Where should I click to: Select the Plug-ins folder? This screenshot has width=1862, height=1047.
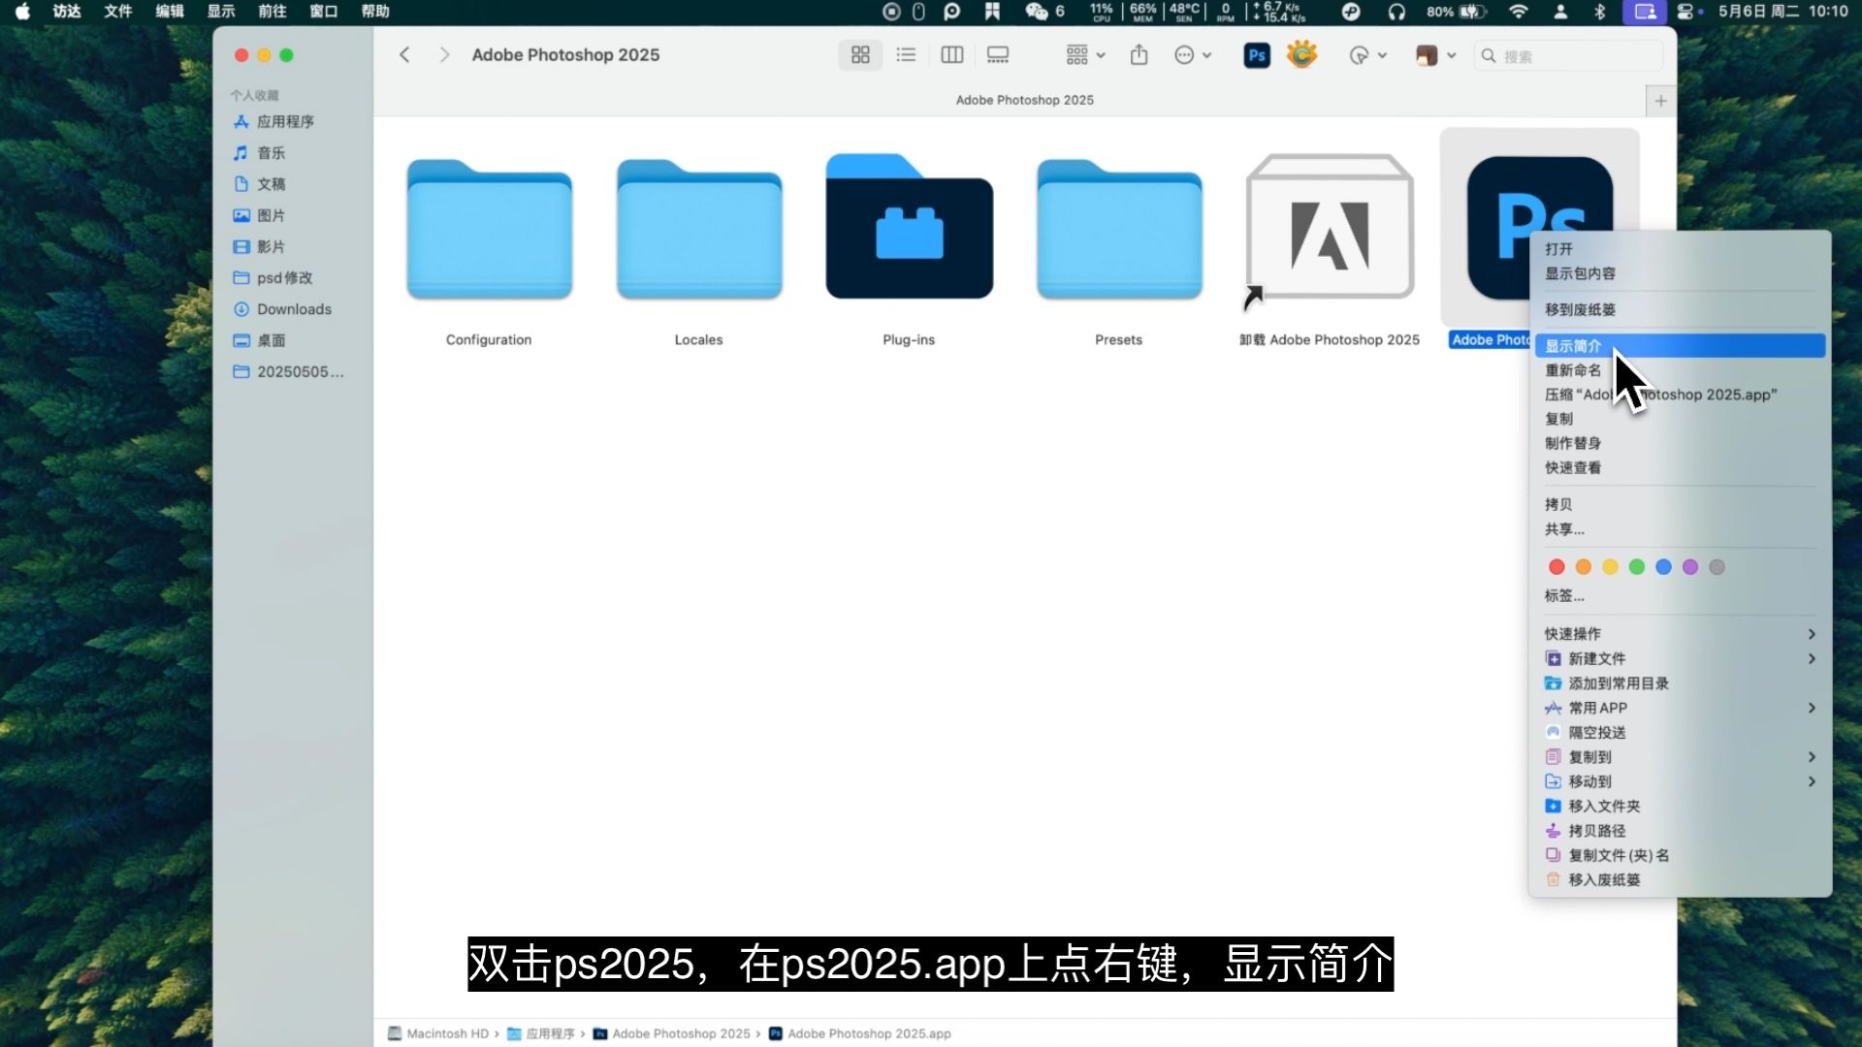point(909,227)
